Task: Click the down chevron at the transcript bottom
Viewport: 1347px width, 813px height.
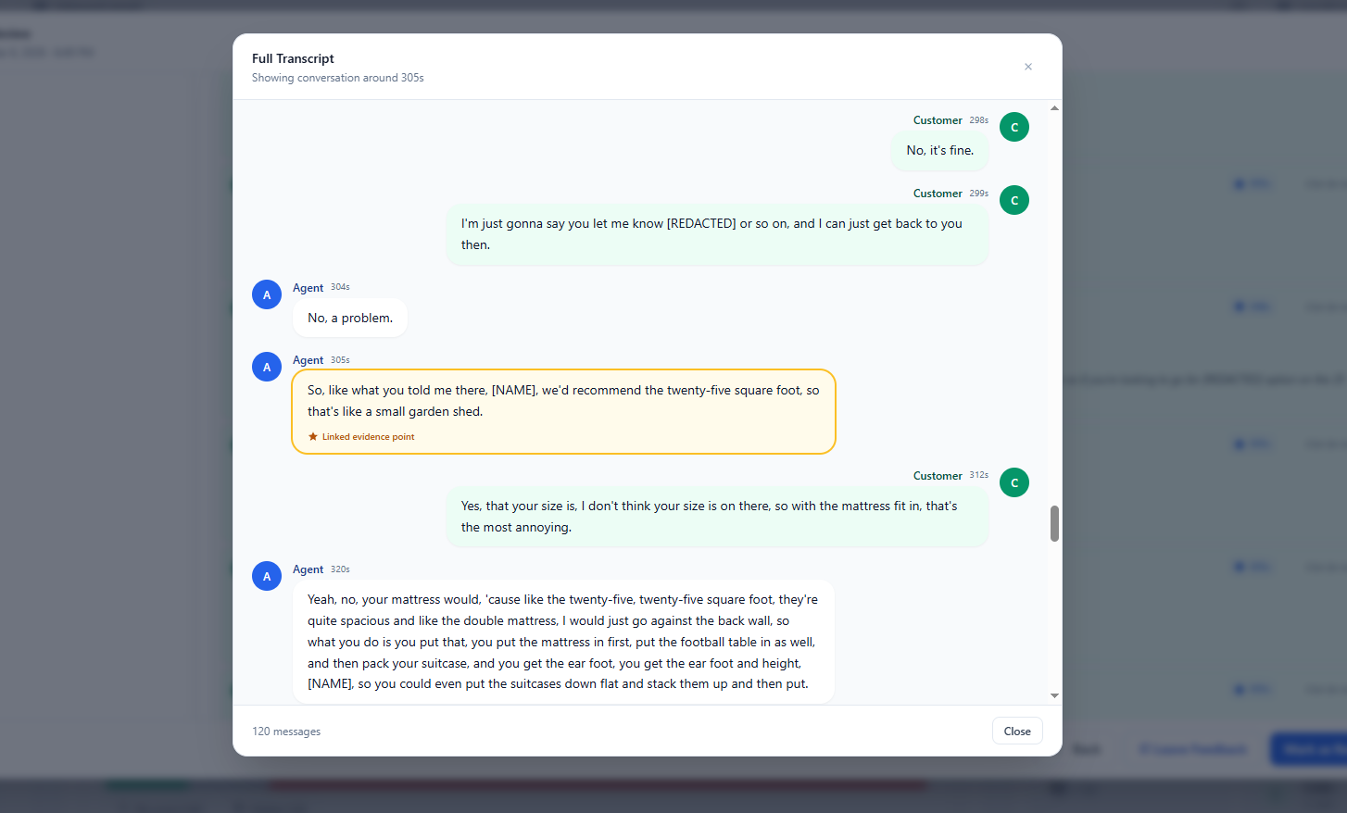Action: click(x=1054, y=695)
